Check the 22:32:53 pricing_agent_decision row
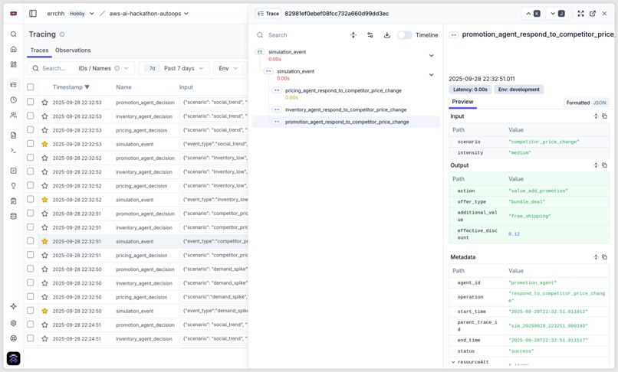 click(x=31, y=130)
